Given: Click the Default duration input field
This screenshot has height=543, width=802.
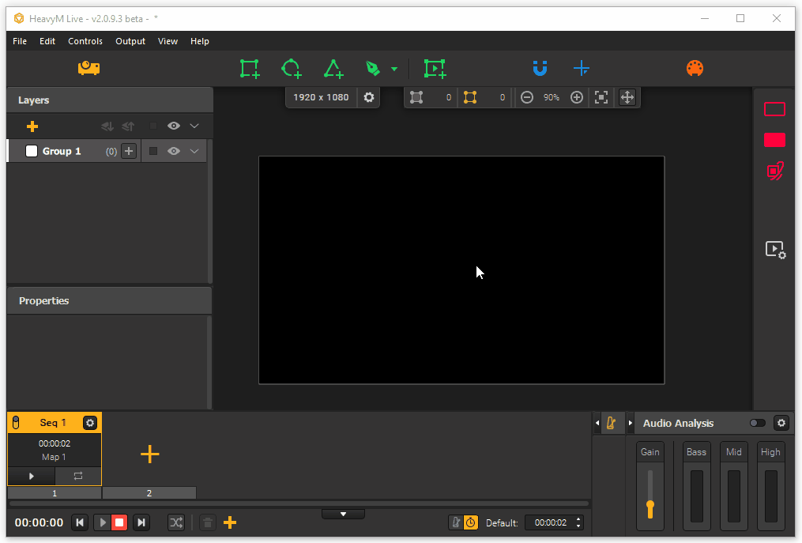Looking at the screenshot, I should [x=550, y=522].
